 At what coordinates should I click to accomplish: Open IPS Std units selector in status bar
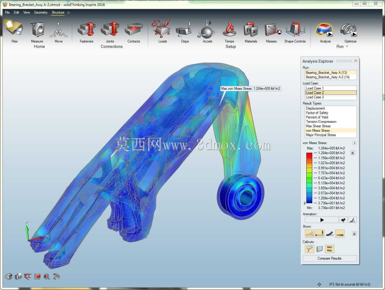(350, 284)
